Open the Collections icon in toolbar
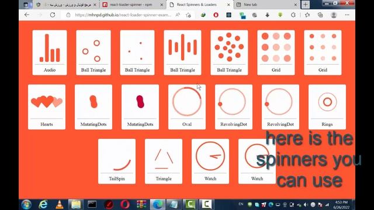374x210 pixels. [320, 15]
